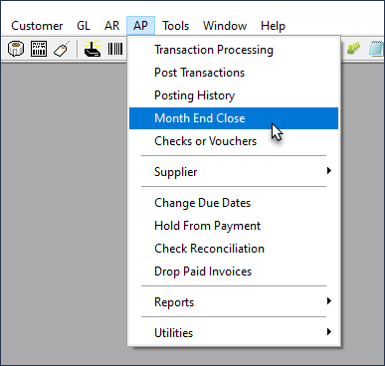Select the highlighted Month End Close
Screen dimensions: 385x366
234,118
